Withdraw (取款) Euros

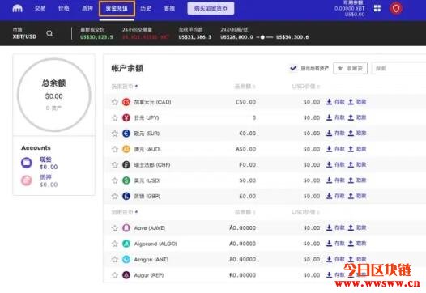click(357, 133)
